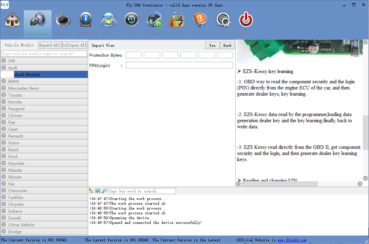Select Audi Models tree item
The width and height of the screenshot is (369, 244).
27,74
